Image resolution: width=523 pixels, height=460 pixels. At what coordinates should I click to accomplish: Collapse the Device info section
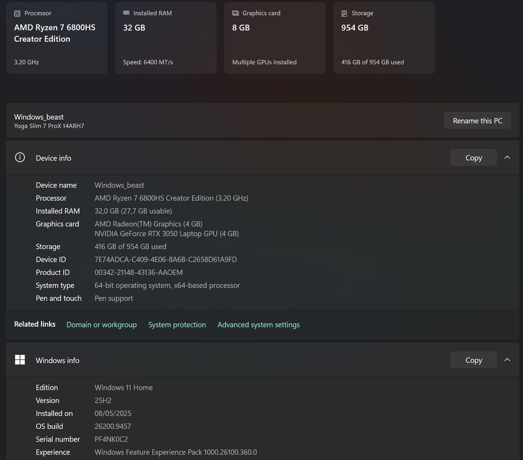tap(507, 157)
